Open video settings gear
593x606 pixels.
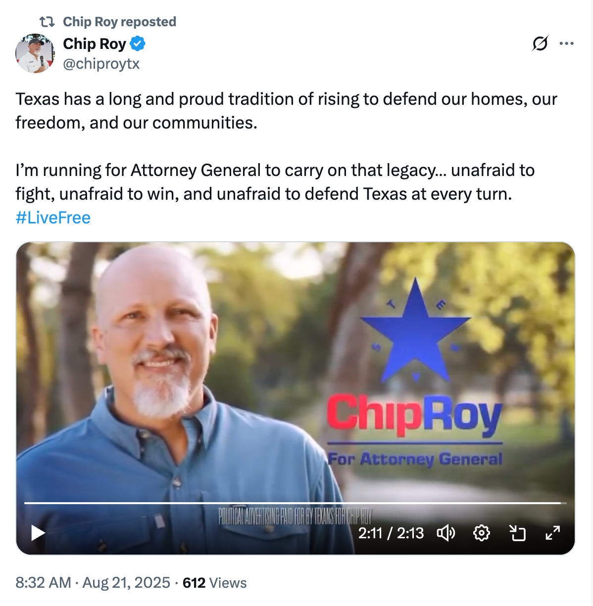point(482,533)
